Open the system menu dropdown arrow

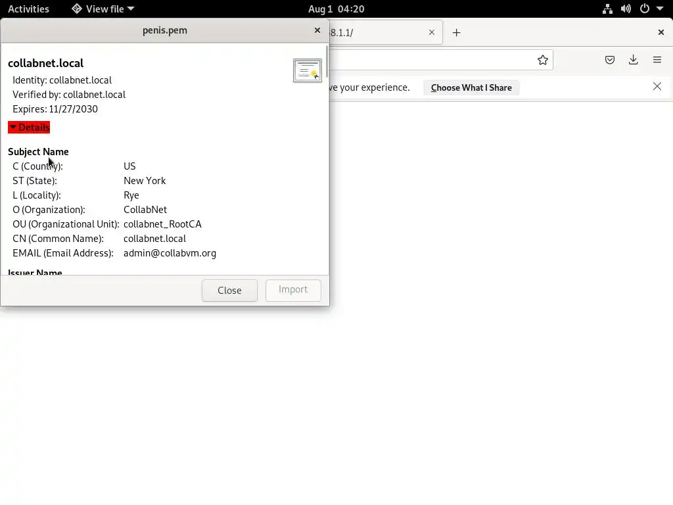(x=660, y=9)
